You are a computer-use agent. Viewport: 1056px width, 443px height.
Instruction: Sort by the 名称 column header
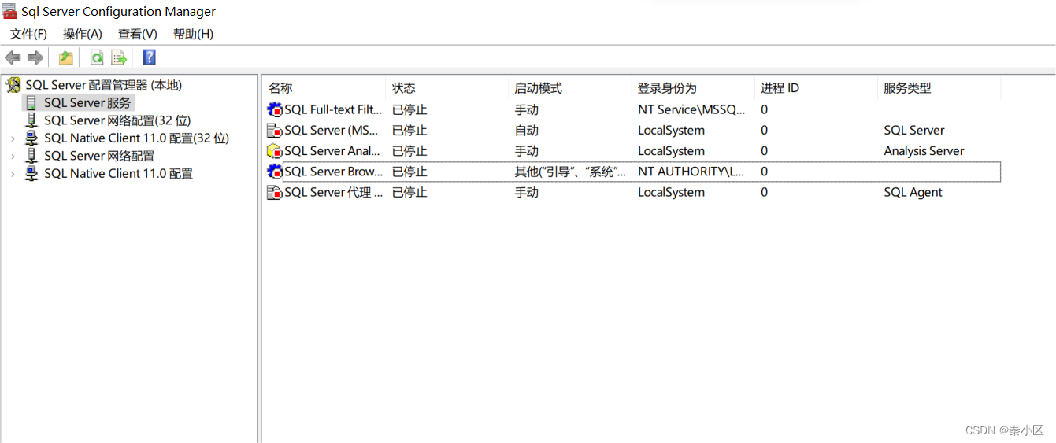(x=324, y=88)
